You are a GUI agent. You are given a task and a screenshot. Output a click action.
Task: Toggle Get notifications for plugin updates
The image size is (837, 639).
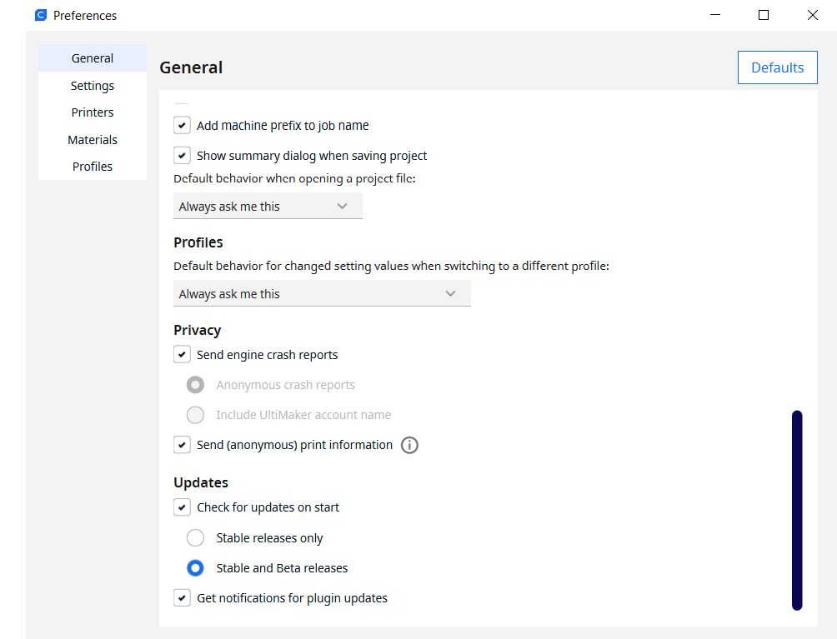point(182,598)
